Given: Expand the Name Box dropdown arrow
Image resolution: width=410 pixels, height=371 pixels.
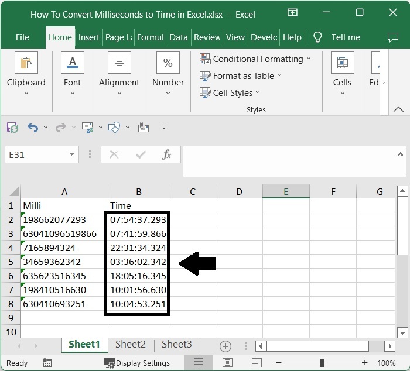Looking at the screenshot, I should click(x=71, y=154).
